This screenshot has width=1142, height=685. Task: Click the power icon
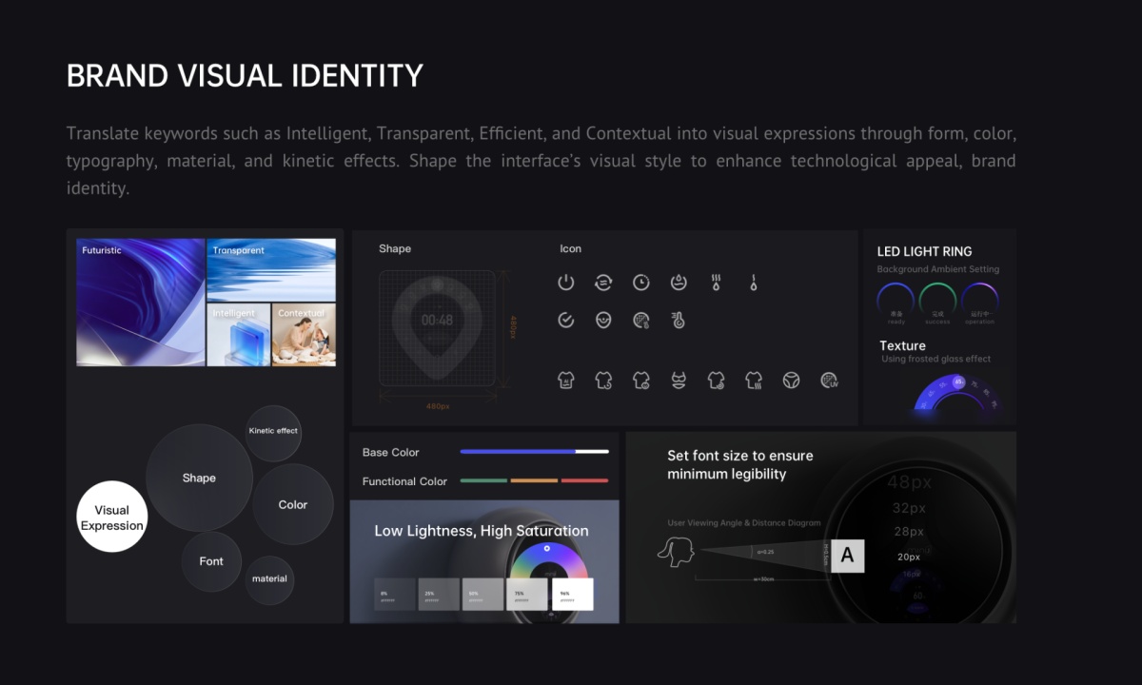tap(566, 283)
